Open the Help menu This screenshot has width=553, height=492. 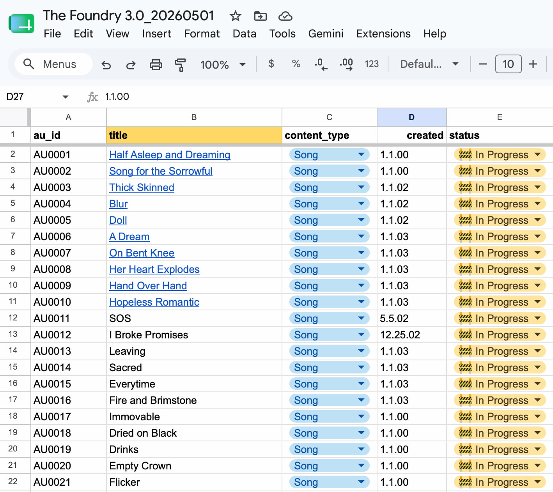(435, 34)
